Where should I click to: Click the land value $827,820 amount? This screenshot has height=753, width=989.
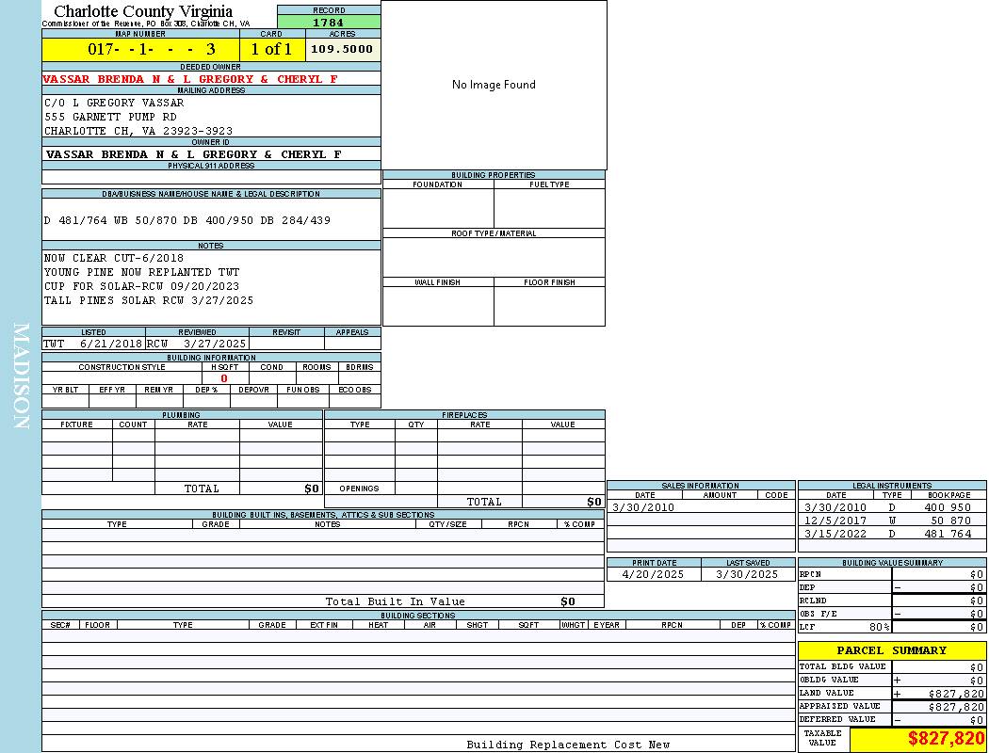[955, 694]
